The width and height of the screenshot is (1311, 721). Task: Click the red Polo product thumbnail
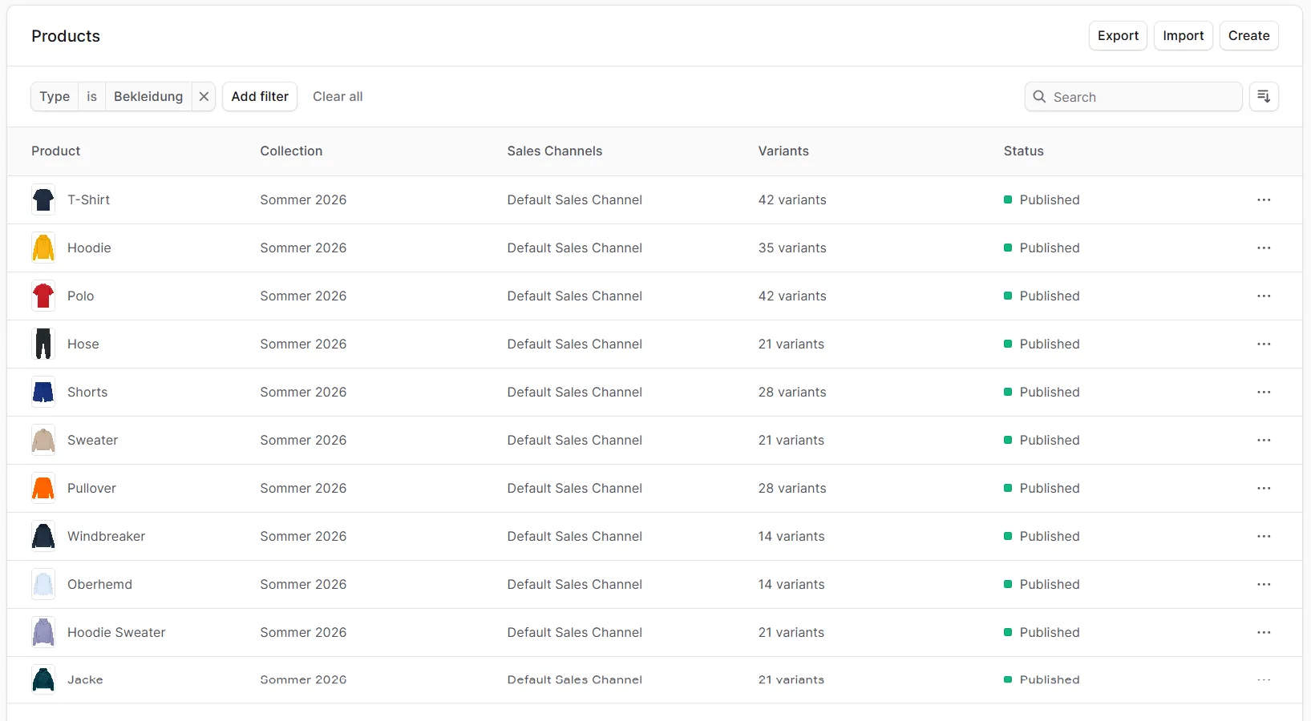point(43,296)
